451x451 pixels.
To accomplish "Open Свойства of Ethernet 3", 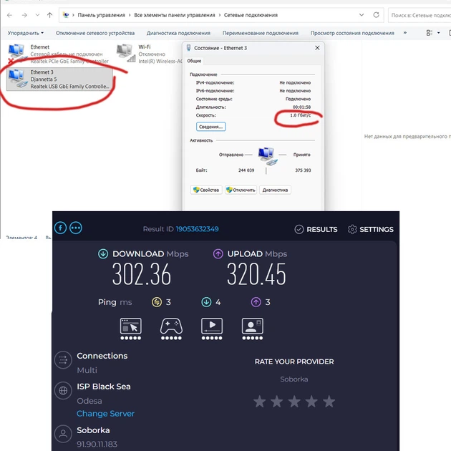I will coord(206,190).
